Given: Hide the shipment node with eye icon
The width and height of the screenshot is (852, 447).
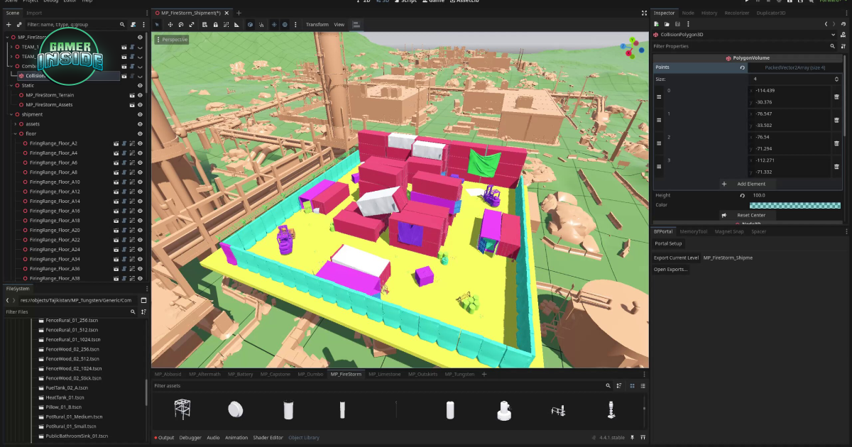Looking at the screenshot, I should coord(140,114).
